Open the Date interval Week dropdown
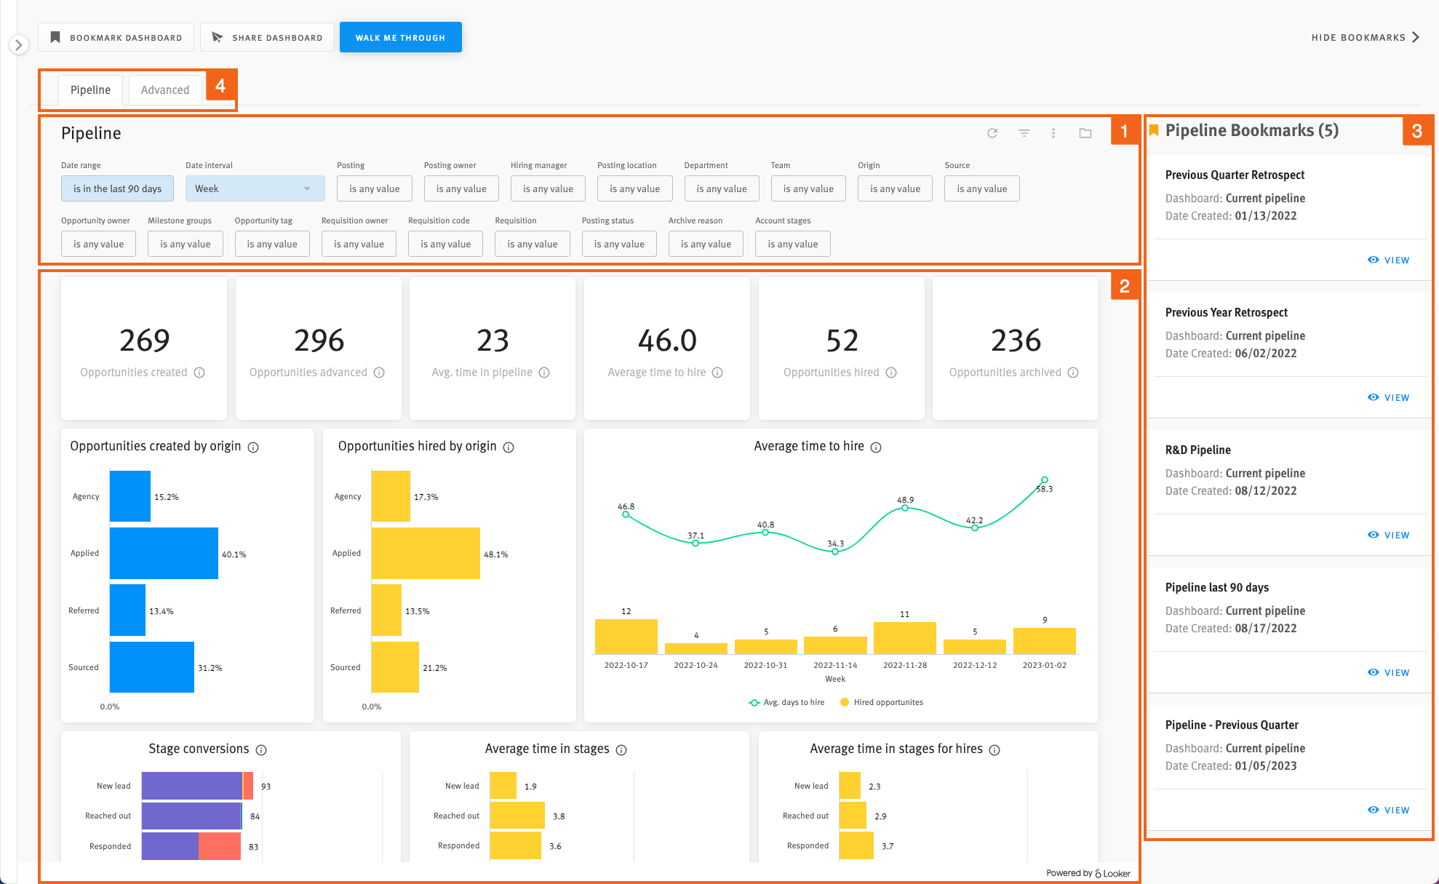The width and height of the screenshot is (1439, 884). coord(255,188)
